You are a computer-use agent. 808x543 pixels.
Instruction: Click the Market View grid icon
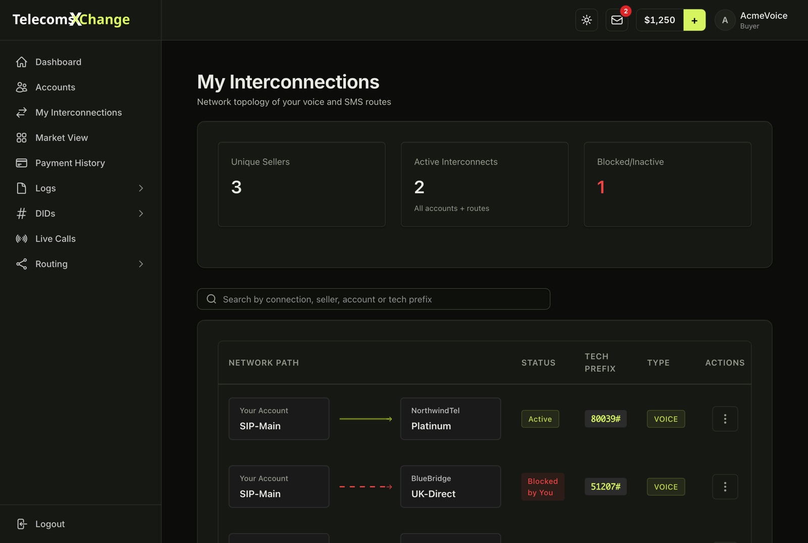pos(21,137)
